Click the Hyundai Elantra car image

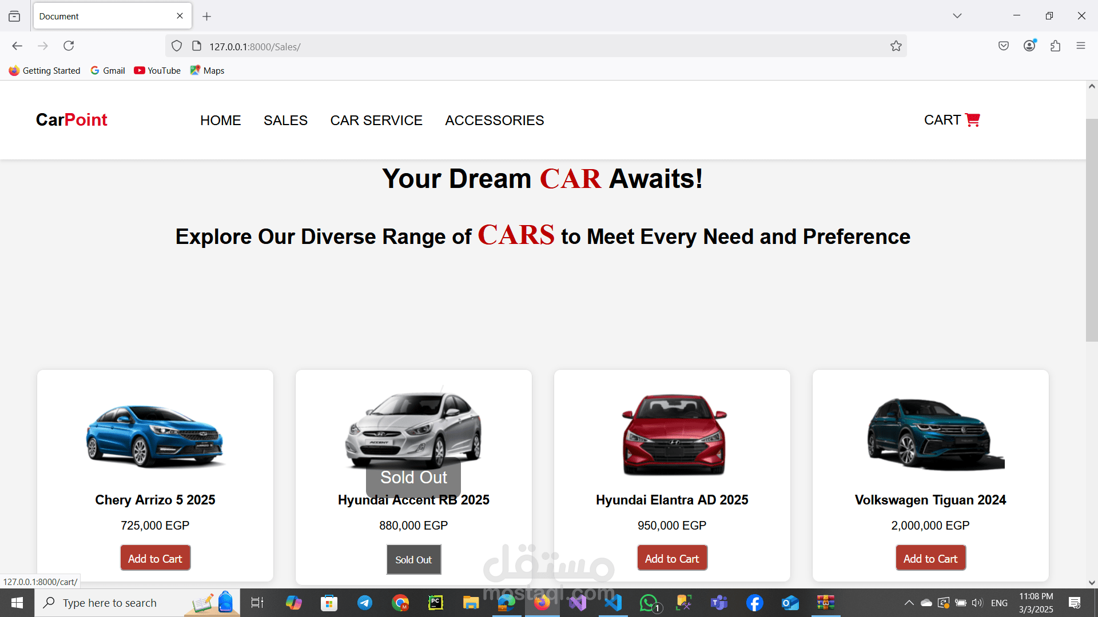tap(673, 434)
